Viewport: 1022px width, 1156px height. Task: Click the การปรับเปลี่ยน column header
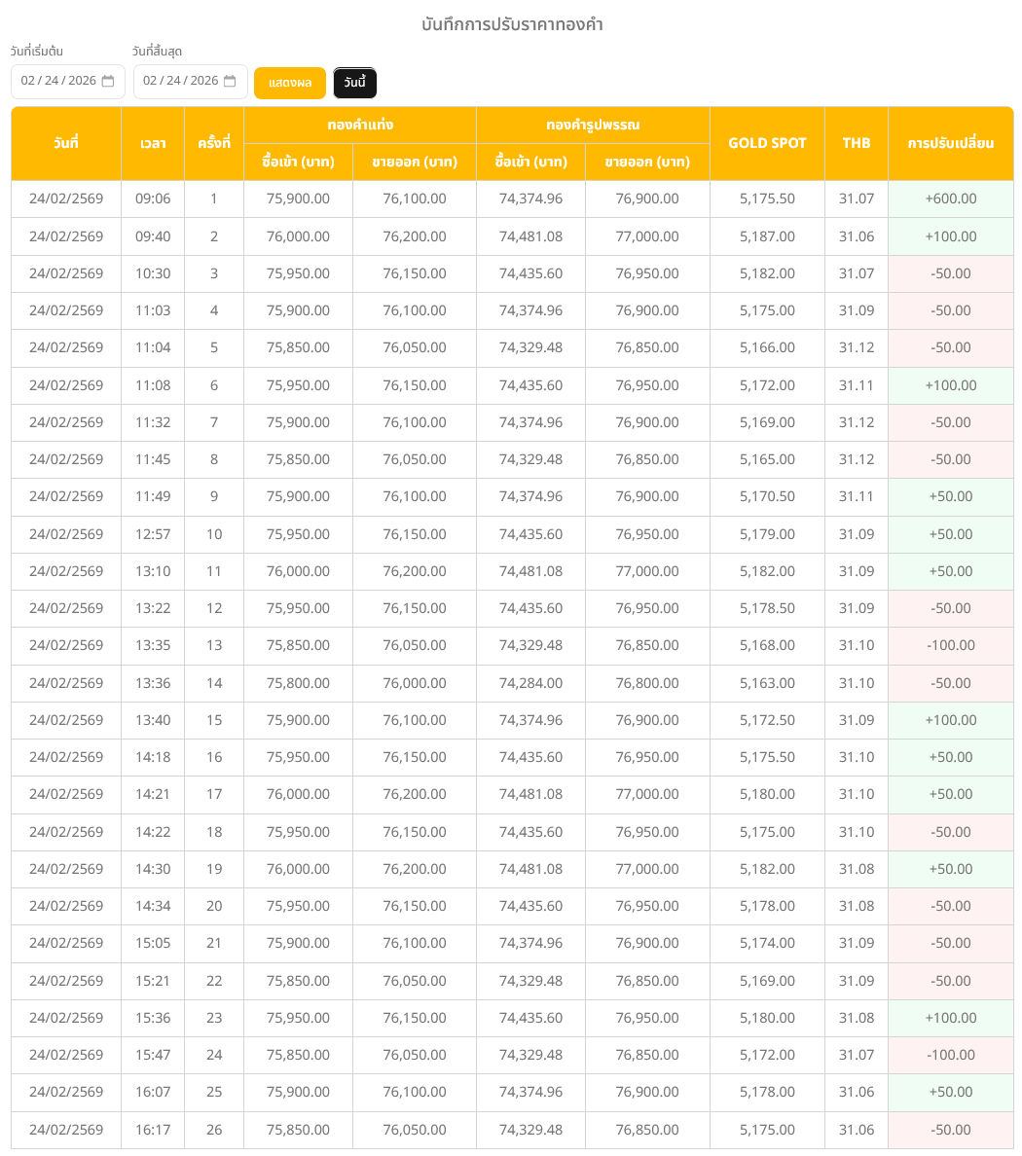(x=950, y=143)
